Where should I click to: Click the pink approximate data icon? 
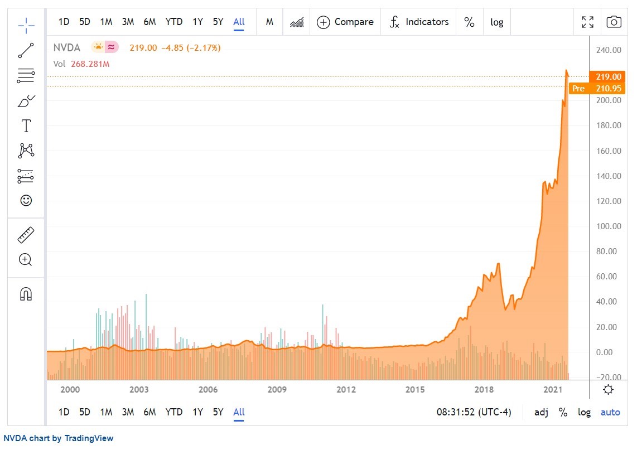pos(112,47)
